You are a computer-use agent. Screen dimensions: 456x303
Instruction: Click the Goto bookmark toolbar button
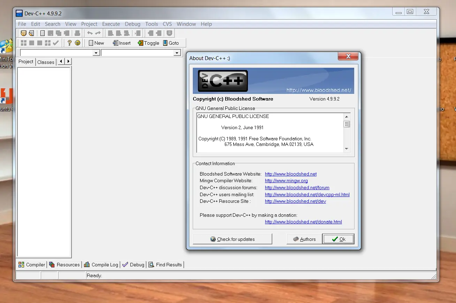[x=171, y=43]
